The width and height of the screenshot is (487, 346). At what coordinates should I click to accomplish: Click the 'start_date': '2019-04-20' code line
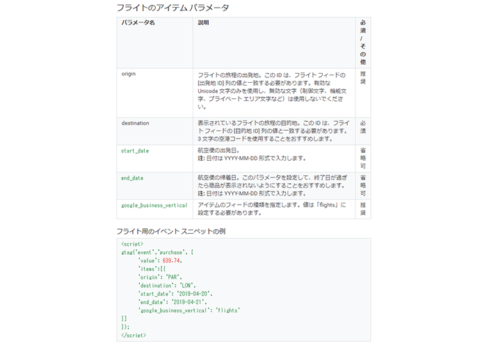(175, 294)
